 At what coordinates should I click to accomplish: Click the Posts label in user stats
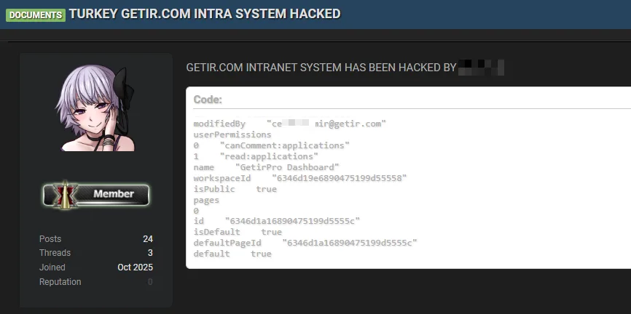coord(50,239)
